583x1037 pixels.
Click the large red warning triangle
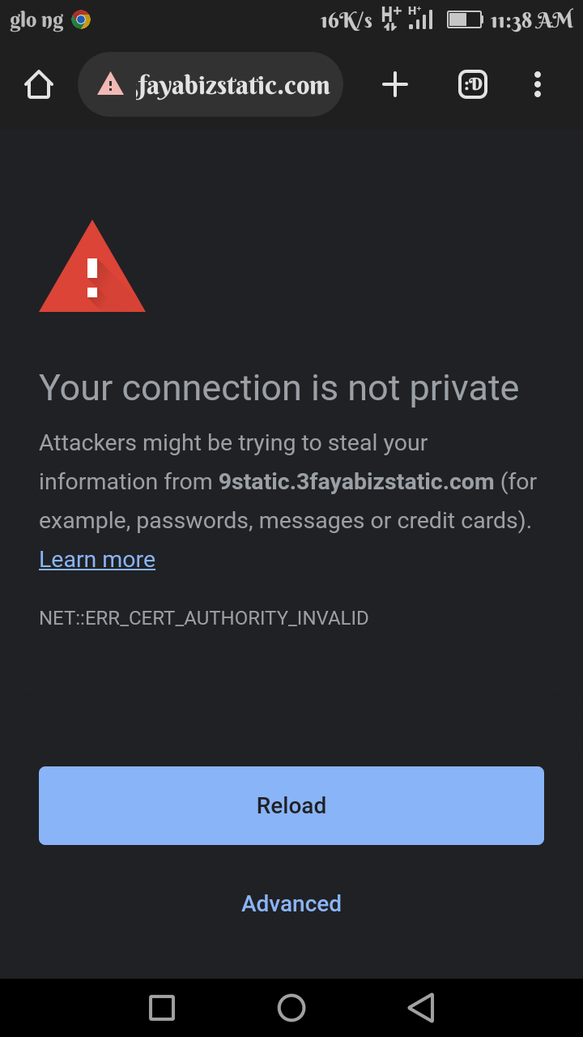pyautogui.click(x=92, y=267)
